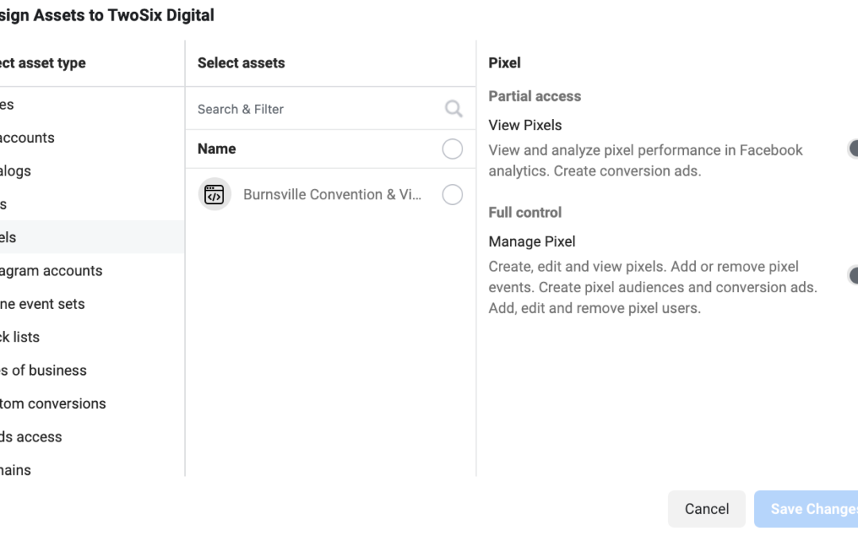
Task: Click the Name column header
Action: [x=217, y=148]
